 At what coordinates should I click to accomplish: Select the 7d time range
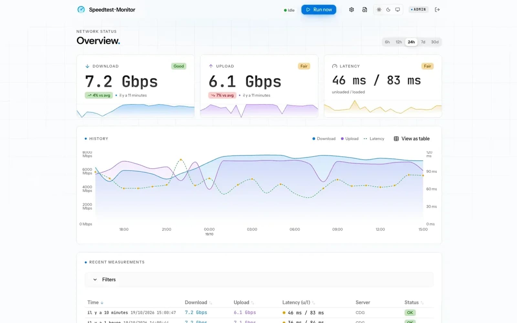pos(423,42)
